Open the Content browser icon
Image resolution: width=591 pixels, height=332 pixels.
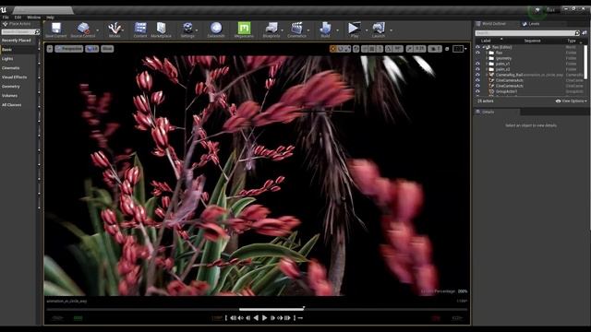pos(140,28)
